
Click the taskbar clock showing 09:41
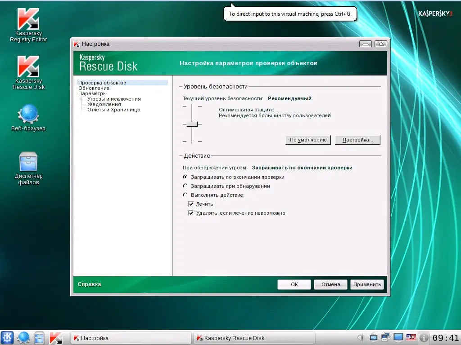pos(445,338)
